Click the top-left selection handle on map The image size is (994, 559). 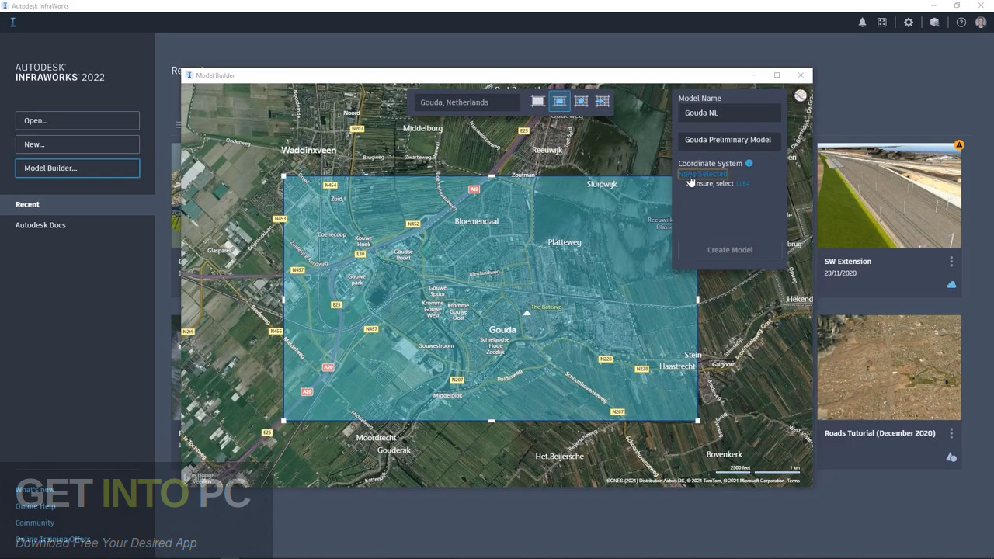point(283,177)
